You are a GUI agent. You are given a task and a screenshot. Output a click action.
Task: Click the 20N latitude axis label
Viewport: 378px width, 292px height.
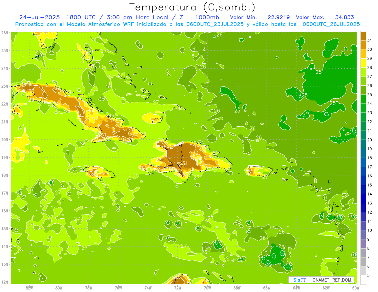(x=5, y=140)
